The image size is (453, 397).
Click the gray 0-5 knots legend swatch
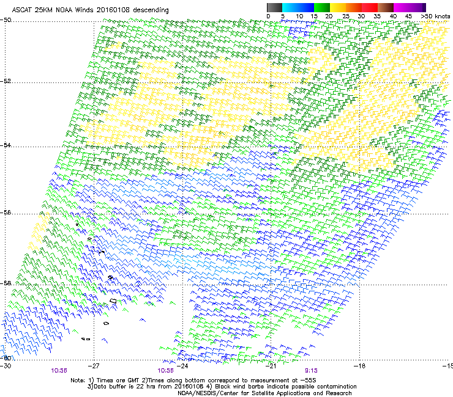tap(274, 7)
